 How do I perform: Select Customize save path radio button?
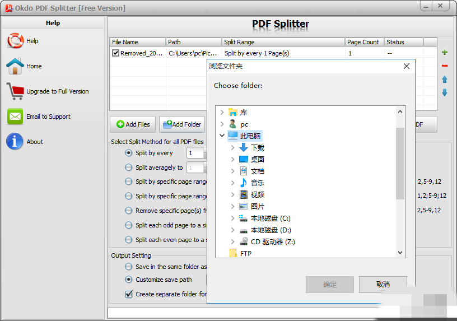tap(129, 280)
